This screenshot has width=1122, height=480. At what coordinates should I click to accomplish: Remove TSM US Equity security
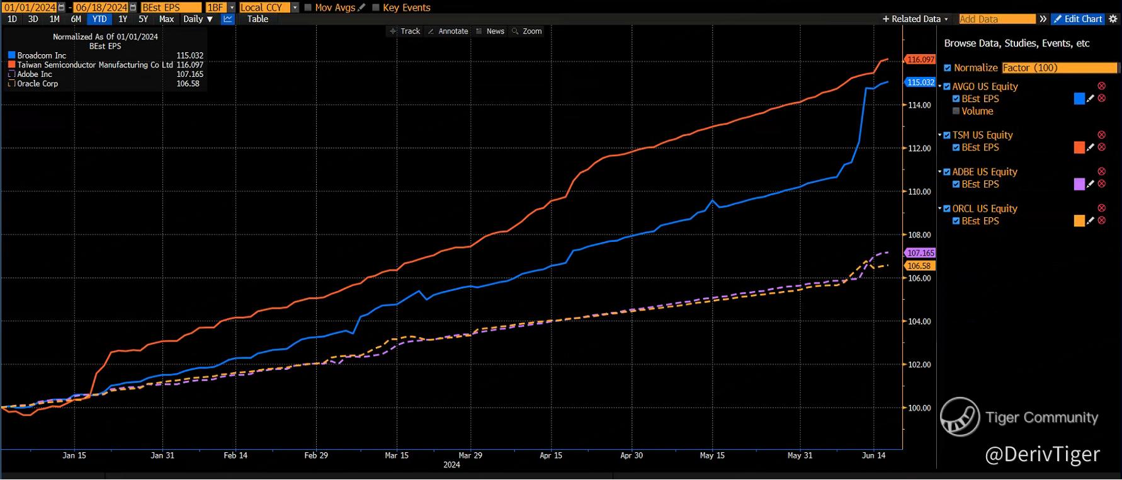1101,135
